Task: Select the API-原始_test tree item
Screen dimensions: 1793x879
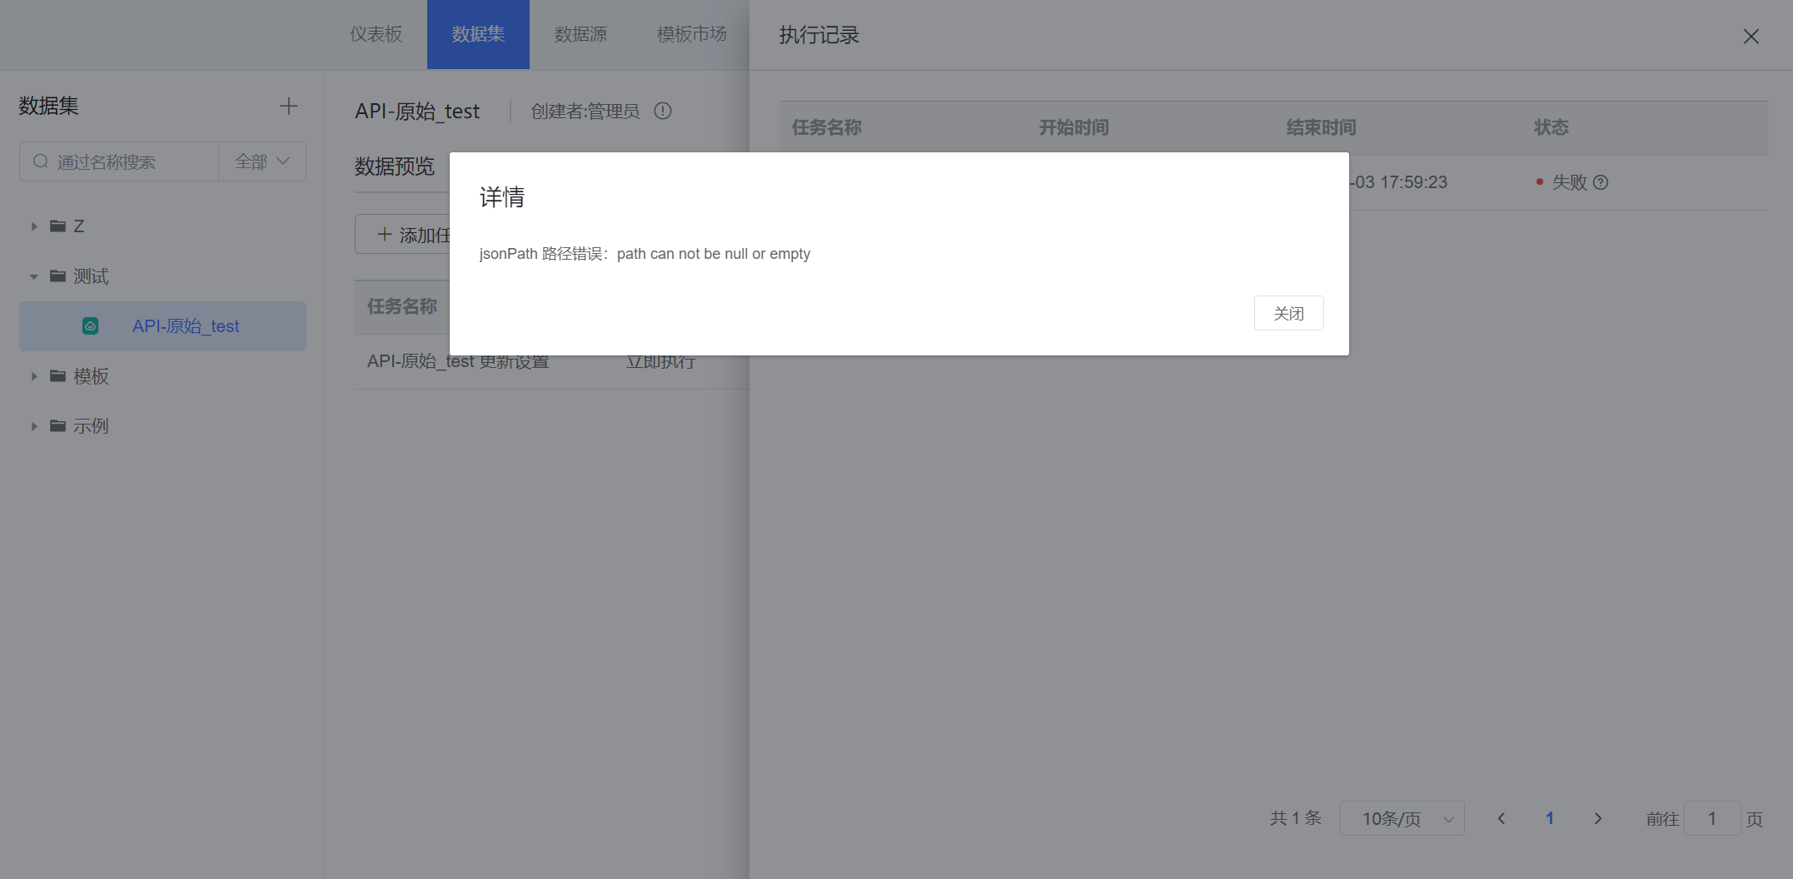Action: coord(162,326)
